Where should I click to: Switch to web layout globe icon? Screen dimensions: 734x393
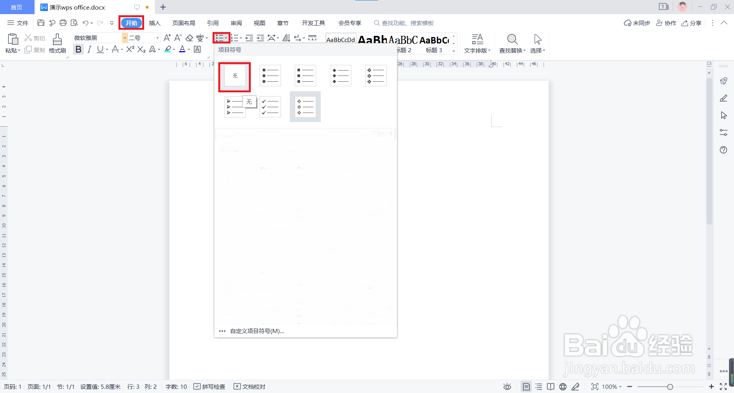click(563, 387)
